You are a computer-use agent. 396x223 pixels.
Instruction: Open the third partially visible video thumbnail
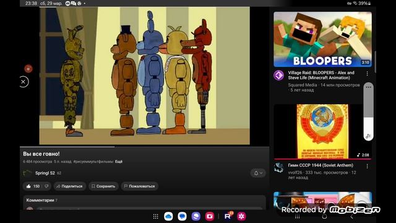(x=322, y=201)
